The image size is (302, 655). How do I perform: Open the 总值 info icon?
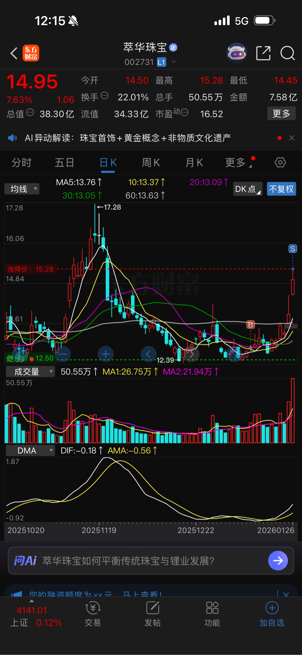30,113
